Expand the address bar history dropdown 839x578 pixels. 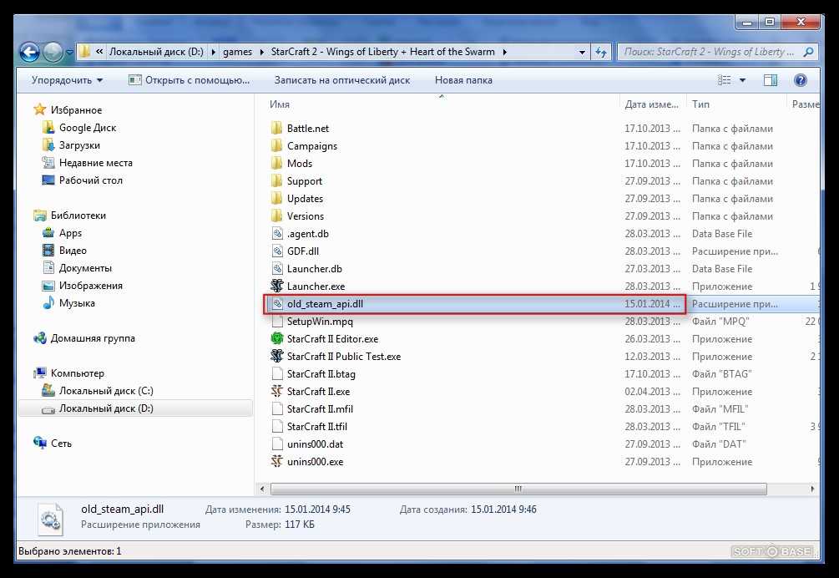point(582,52)
